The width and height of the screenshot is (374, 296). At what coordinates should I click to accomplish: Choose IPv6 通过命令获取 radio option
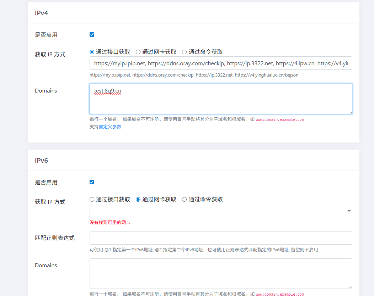tap(185, 199)
